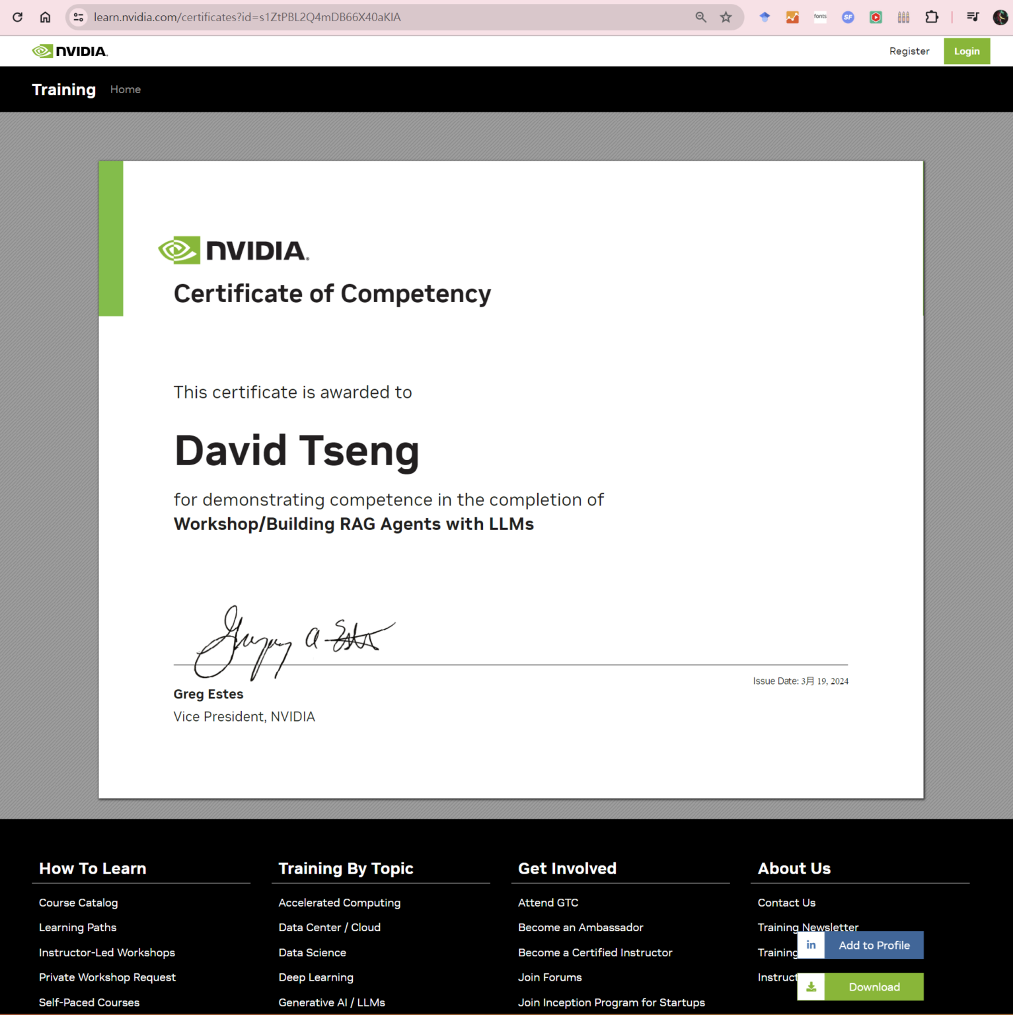The height and width of the screenshot is (1015, 1013).
Task: Click the NVIDIA logo in the page header
Action: tap(69, 51)
